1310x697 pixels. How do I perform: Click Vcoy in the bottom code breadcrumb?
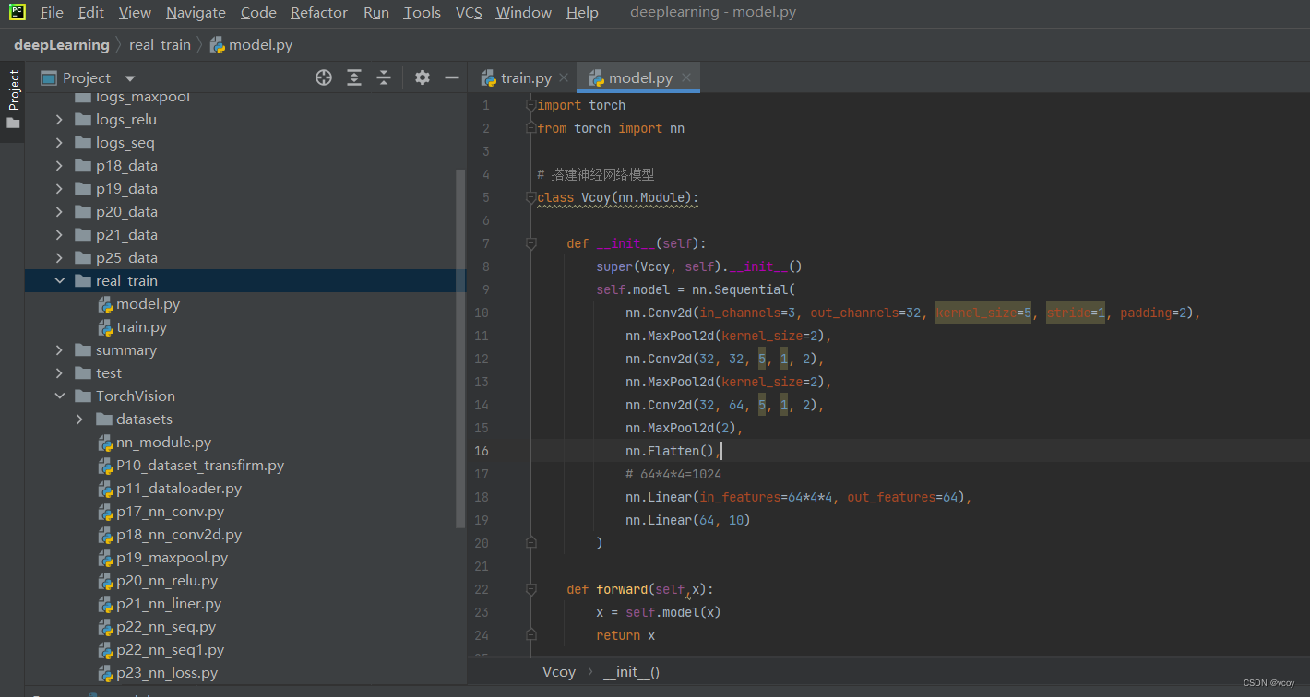tap(559, 672)
